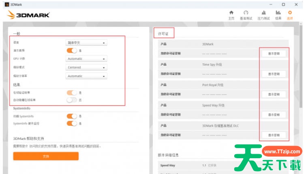Expand the Automatic dropdown below Centered
This screenshot has height=174, width=304.
[x=86, y=76]
